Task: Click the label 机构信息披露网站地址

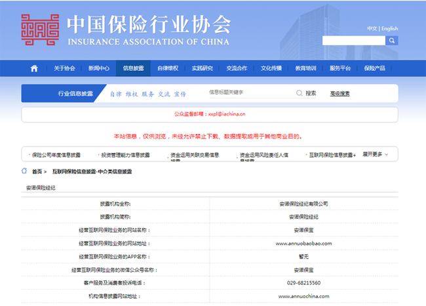Action: point(115,296)
